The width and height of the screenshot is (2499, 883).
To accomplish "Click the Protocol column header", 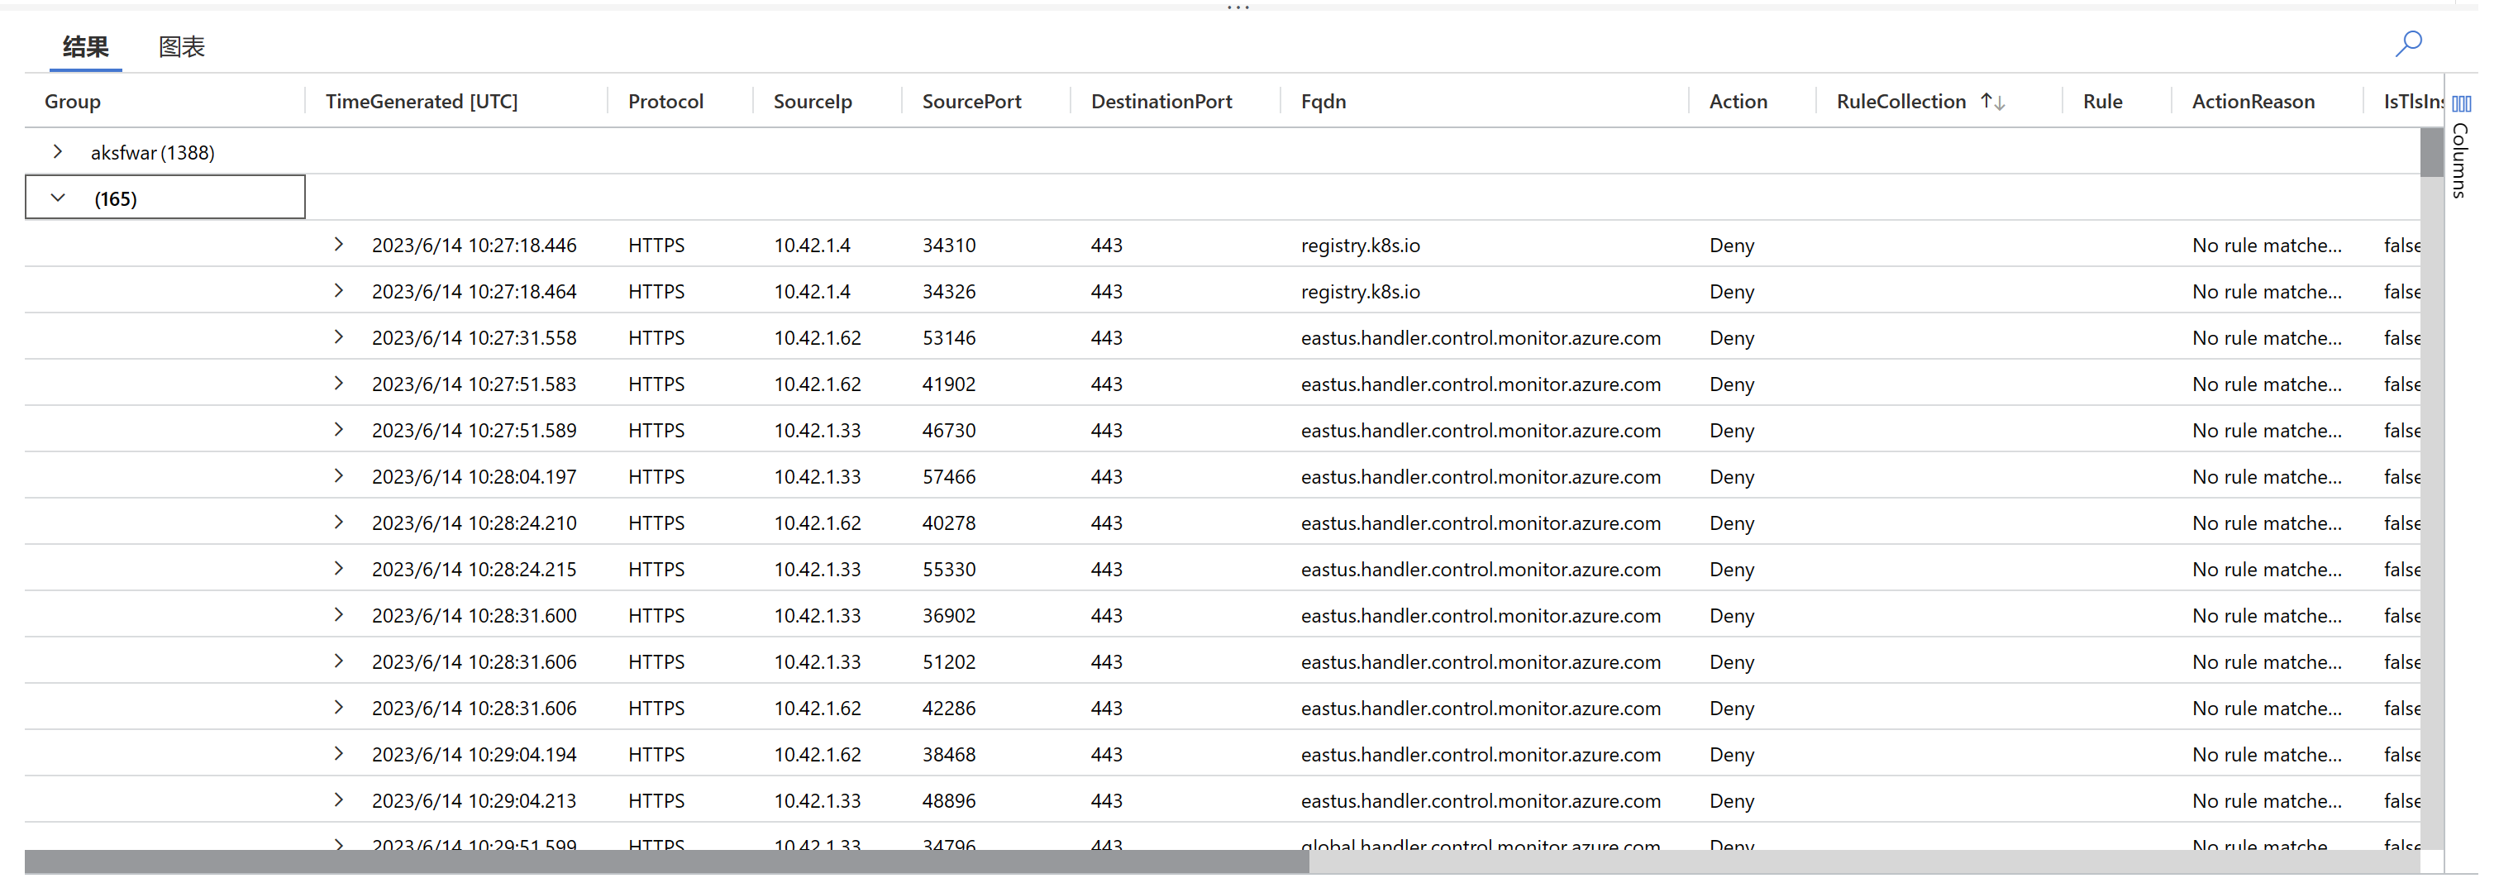I will (665, 101).
